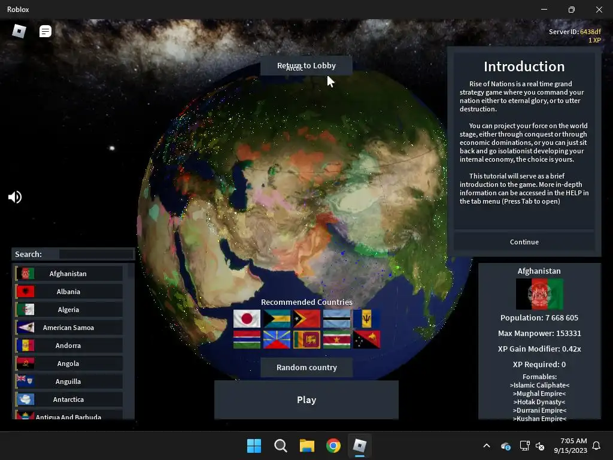613x460 pixels.
Task: Open the Roblox menu logo icon
Action: (x=19, y=31)
